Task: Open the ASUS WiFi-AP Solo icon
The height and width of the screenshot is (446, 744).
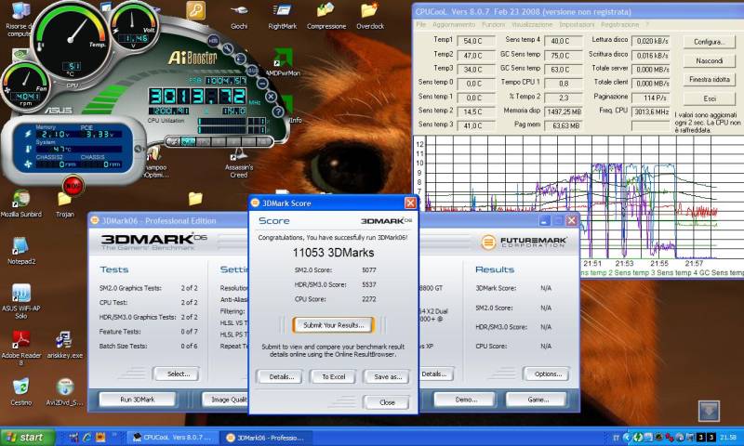Action: 20,301
